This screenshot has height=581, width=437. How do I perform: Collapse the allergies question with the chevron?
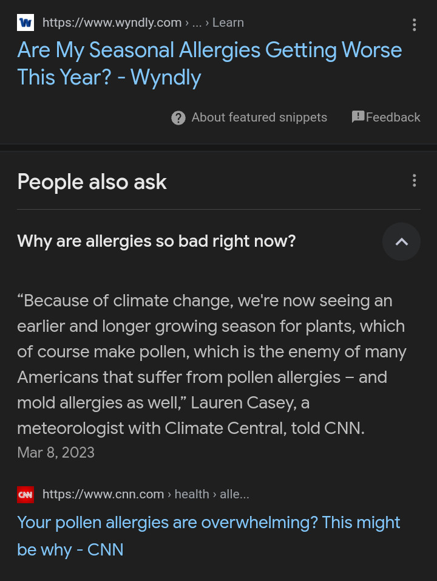(401, 241)
